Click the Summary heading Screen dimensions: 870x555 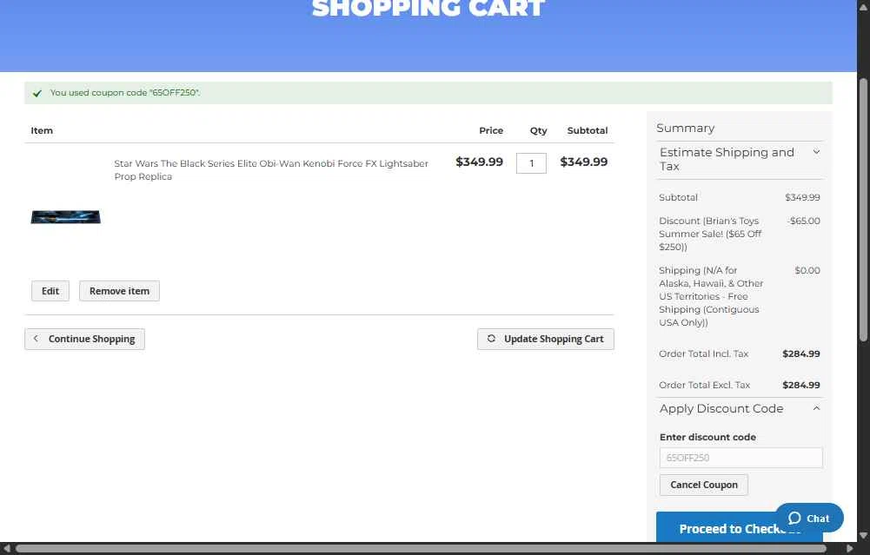coord(685,128)
